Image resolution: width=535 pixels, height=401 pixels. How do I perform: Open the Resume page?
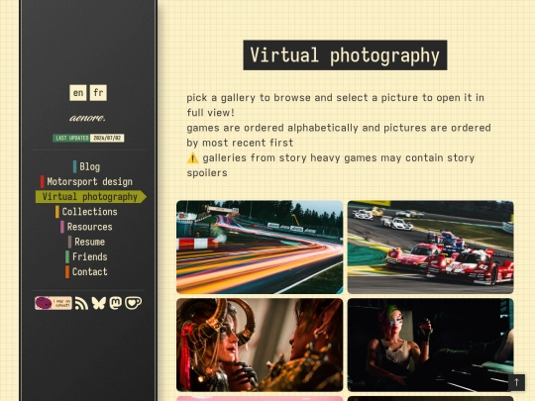coord(86,242)
